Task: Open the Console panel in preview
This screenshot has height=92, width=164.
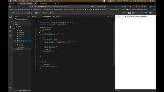Action: 118,91
